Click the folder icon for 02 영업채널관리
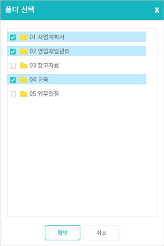Screen dimensions: 164x246 tap(24, 51)
